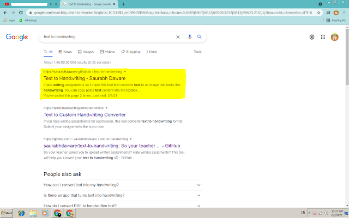The image size is (349, 218).
Task: Open options arrow beside texttohandwritingconverter.online URL
Action: [106, 108]
